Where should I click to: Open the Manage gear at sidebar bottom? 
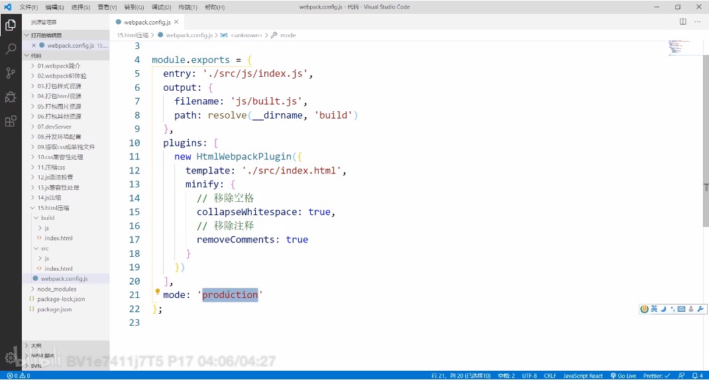pos(11,358)
